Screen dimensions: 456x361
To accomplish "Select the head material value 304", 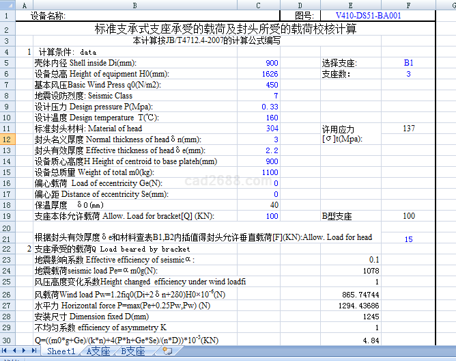I will [x=272, y=129].
